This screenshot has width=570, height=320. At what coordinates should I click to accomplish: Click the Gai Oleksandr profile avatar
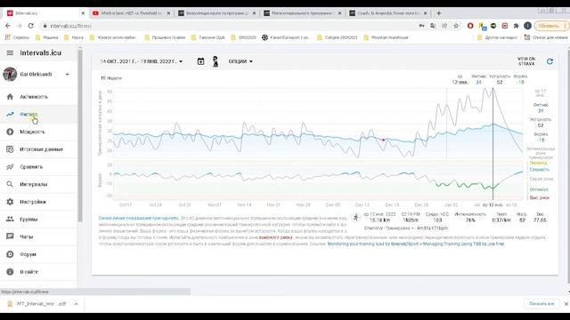pyautogui.click(x=10, y=74)
